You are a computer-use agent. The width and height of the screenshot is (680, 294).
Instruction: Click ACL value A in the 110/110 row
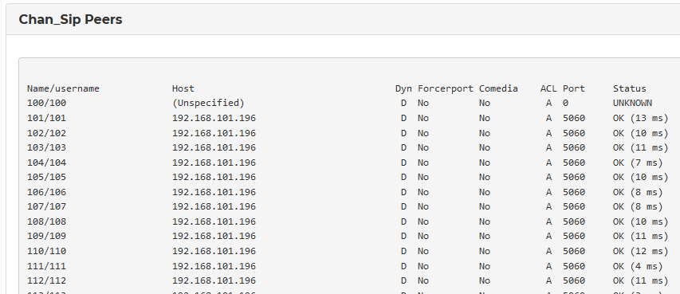(548, 251)
